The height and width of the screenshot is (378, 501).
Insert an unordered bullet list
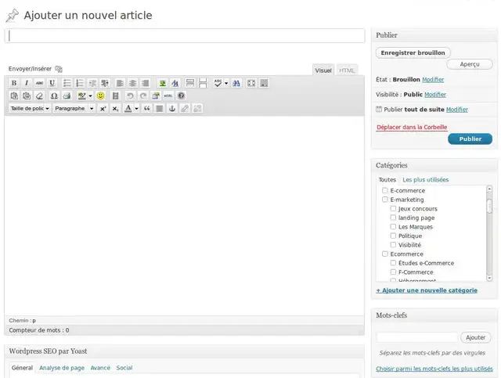coord(67,84)
